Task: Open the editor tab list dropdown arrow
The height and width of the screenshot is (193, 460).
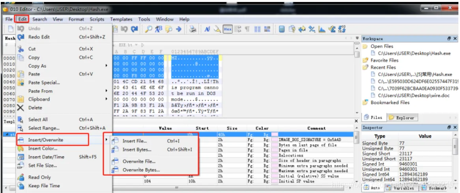Action: [357, 38]
